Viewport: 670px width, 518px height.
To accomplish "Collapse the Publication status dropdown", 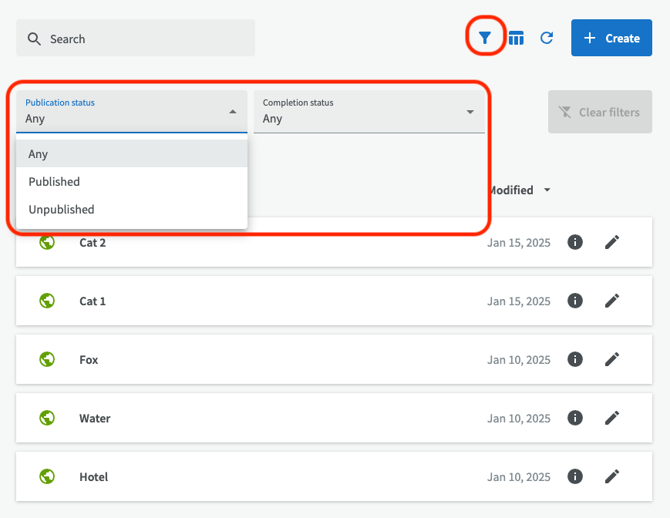I will click(232, 112).
